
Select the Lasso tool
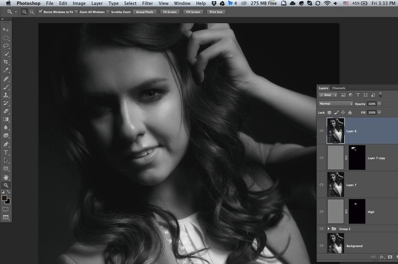(x=6, y=46)
